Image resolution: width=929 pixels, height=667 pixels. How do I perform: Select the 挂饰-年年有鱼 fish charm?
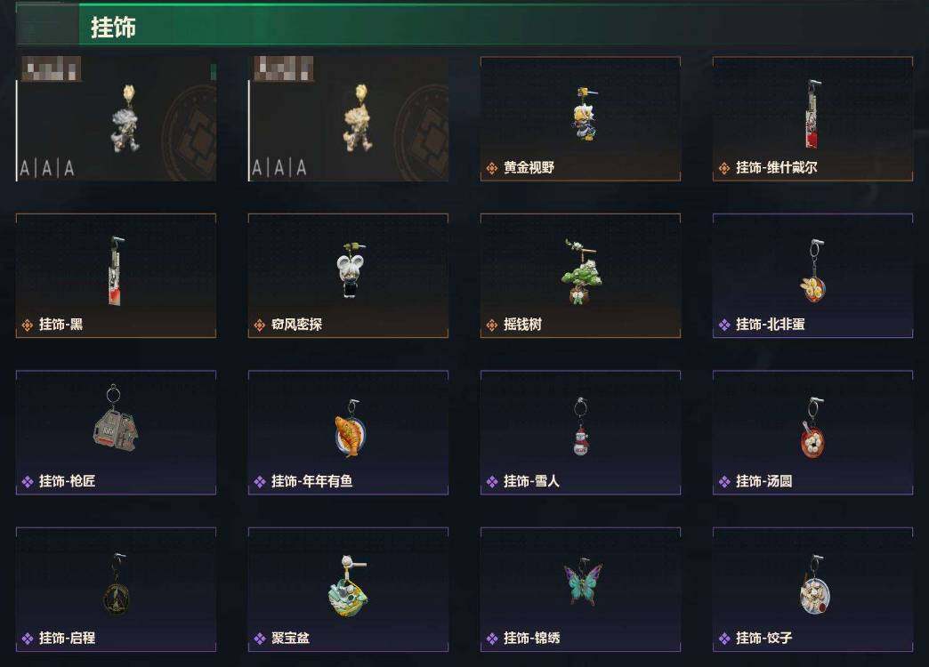tap(349, 432)
